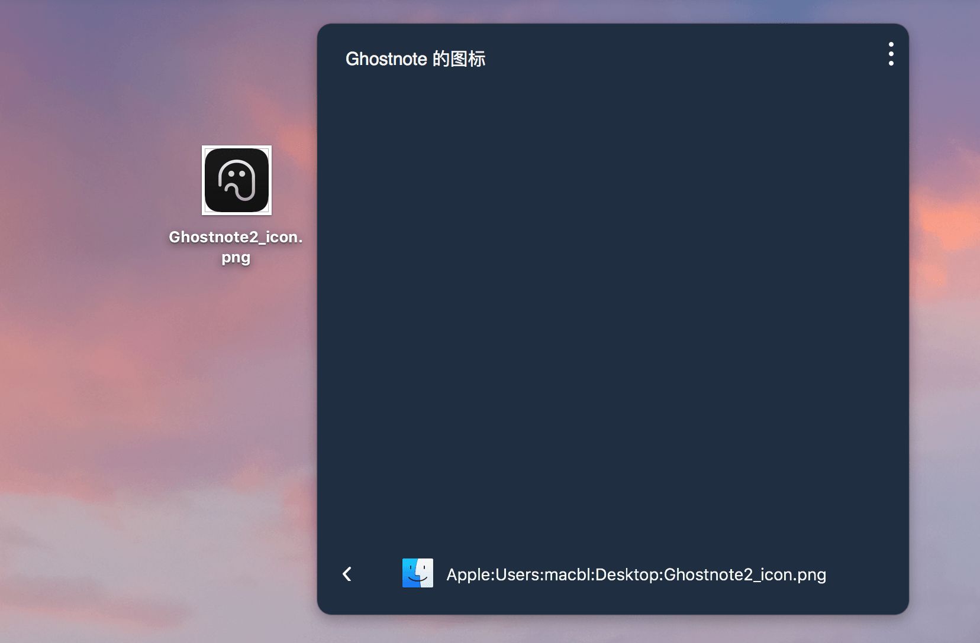
Task: Click the back chevron arrow
Action: (347, 574)
